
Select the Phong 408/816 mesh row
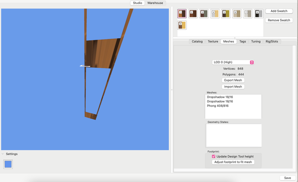coord(233,106)
